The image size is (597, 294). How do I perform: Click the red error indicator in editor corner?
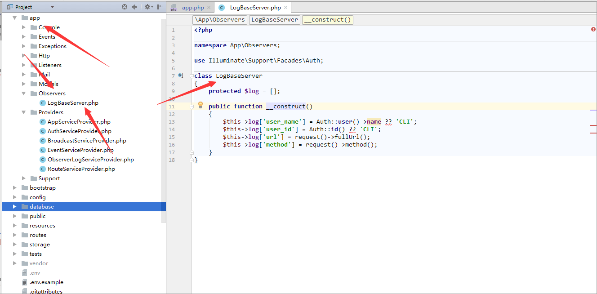click(593, 29)
